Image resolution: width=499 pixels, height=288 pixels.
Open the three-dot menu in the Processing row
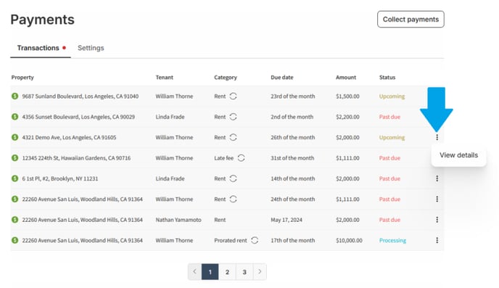tap(437, 240)
